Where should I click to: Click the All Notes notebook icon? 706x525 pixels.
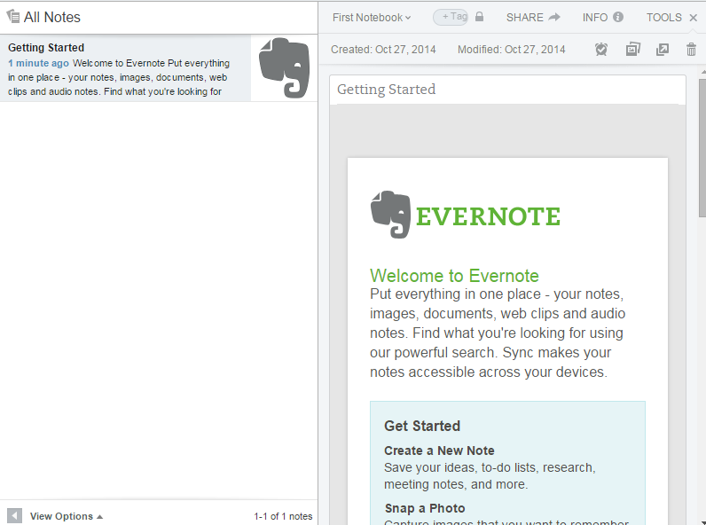click(x=13, y=16)
